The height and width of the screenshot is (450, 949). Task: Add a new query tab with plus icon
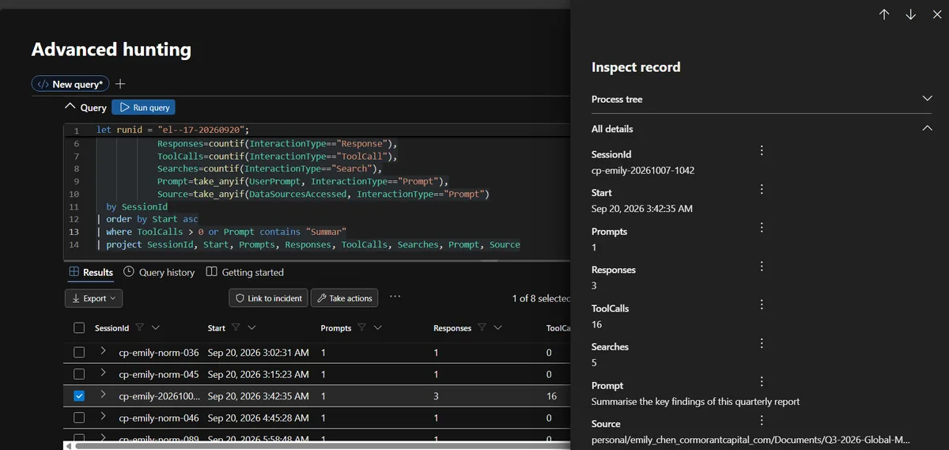click(x=120, y=84)
